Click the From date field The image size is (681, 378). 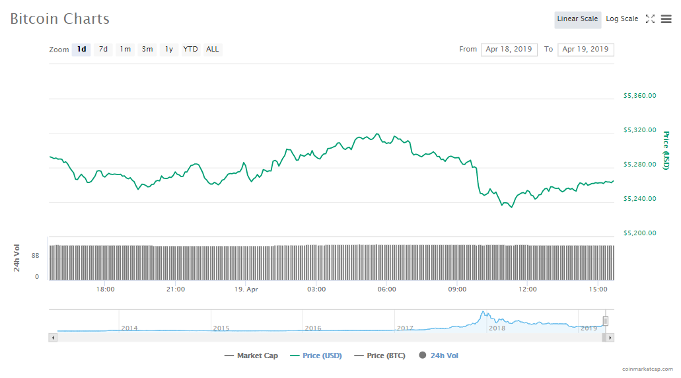[x=509, y=50]
